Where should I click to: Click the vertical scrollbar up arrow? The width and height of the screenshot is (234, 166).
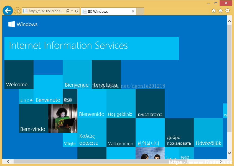pyautogui.click(x=229, y=21)
